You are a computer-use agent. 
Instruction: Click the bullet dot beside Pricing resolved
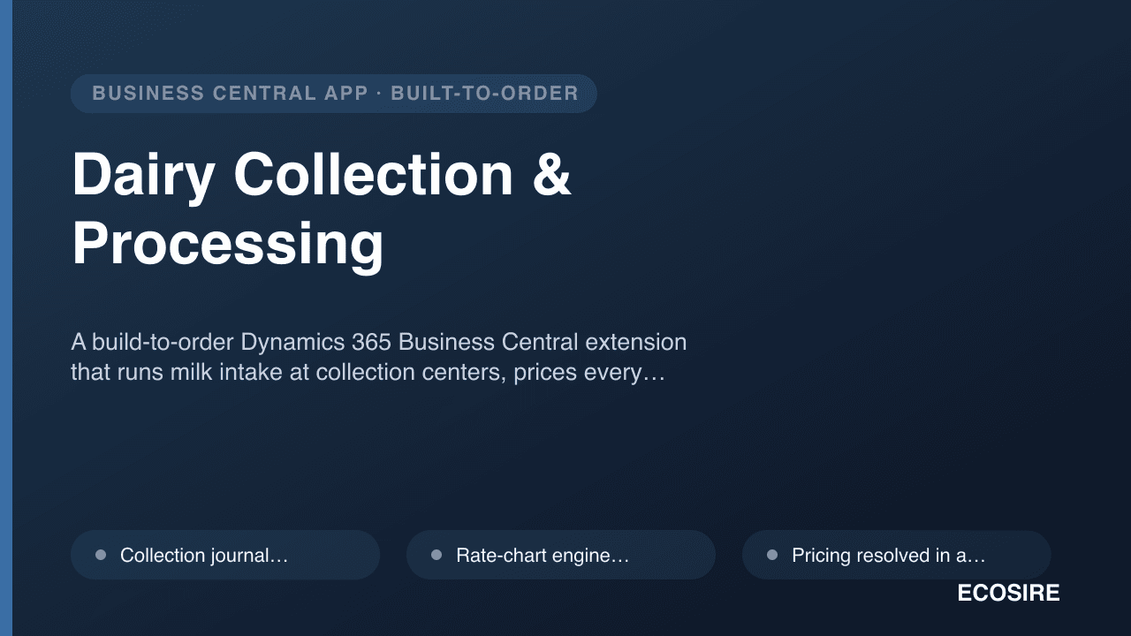(772, 555)
